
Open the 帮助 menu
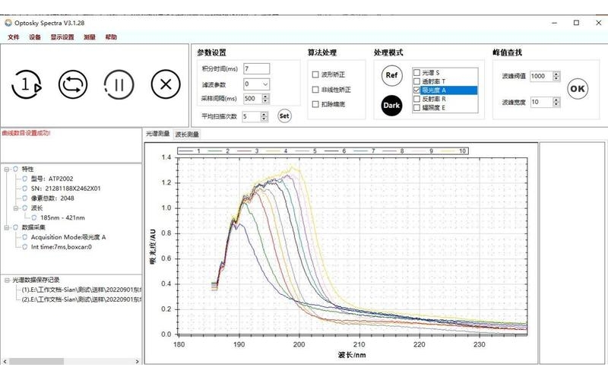click(x=111, y=37)
